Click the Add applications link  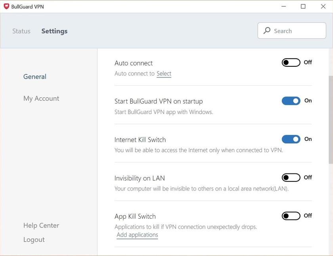[x=137, y=235]
